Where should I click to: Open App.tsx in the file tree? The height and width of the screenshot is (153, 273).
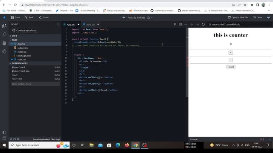(x=35, y=44)
